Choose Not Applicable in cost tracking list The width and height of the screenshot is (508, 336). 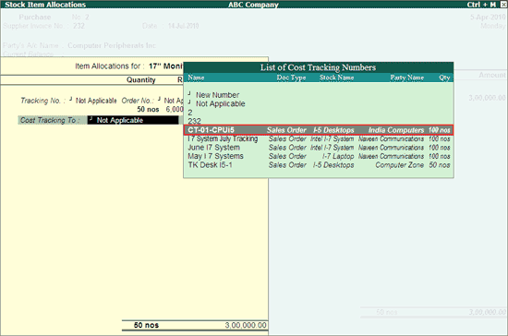click(x=221, y=104)
